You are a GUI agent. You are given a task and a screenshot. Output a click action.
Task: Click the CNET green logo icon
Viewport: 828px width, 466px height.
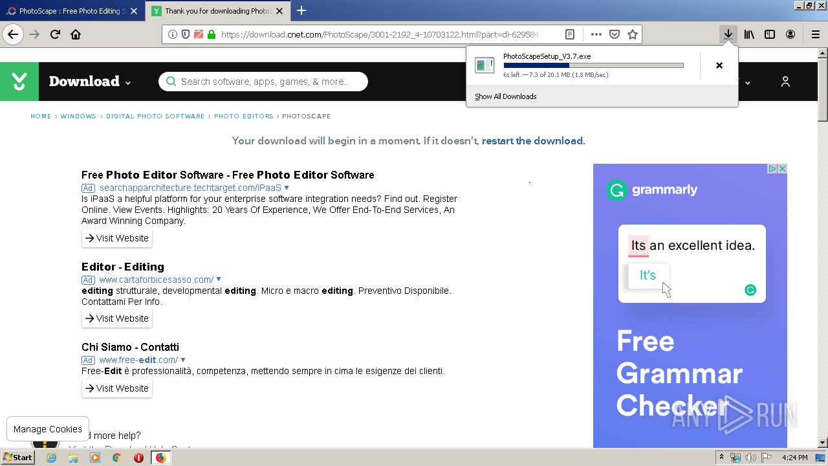pos(19,82)
